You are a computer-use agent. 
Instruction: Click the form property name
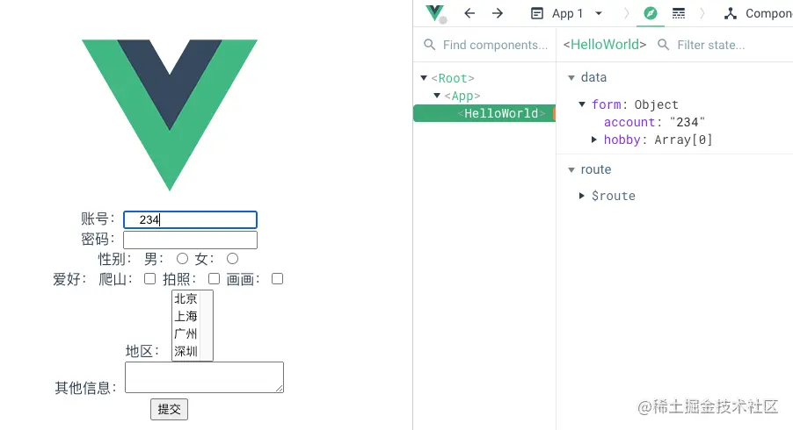click(607, 104)
